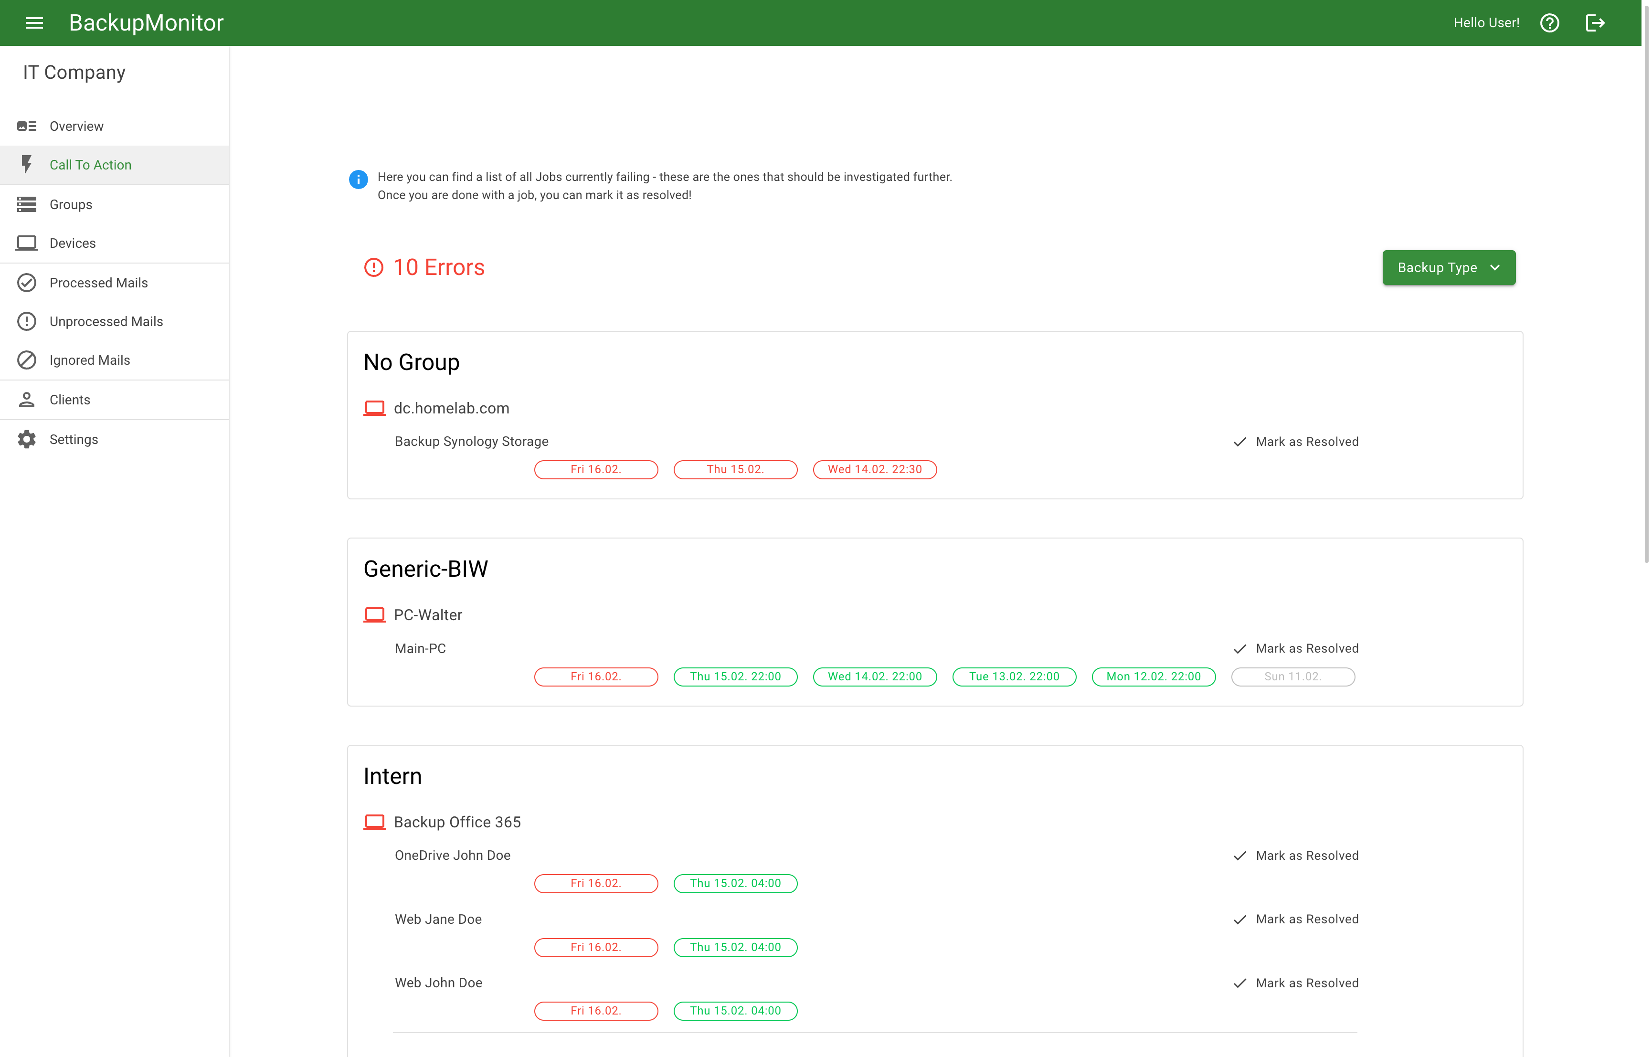Navigate to the Overview page

(76, 127)
